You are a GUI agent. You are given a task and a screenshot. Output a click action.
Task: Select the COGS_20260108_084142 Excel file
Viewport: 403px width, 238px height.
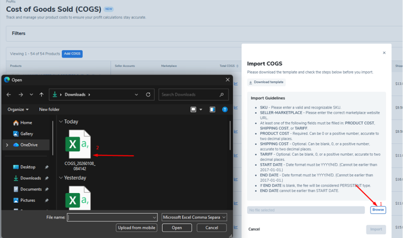coord(80,146)
